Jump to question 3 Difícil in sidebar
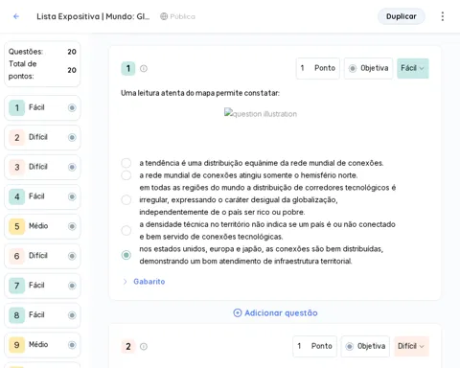This screenshot has width=460, height=368. point(42,167)
